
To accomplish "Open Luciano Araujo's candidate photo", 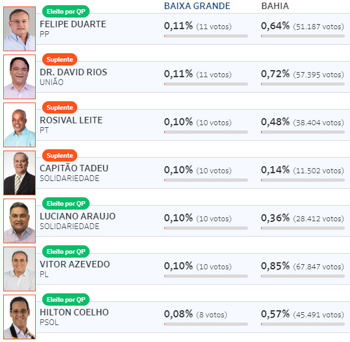I will click(19, 221).
